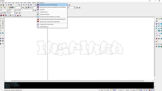Expand the 'Standard' text style dropdown
Viewport: 162px width, 91px height.
[15, 13]
